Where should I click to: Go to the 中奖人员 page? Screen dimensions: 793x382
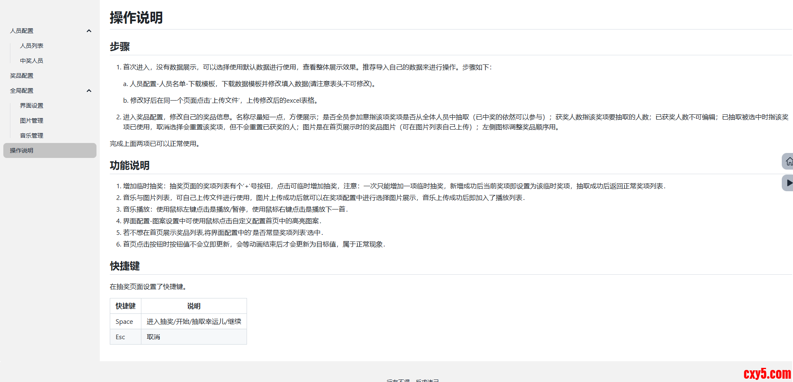pyautogui.click(x=32, y=61)
